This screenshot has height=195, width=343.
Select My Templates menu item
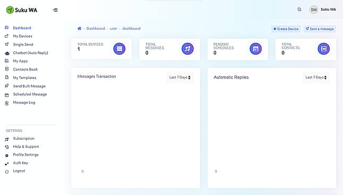[24, 77]
